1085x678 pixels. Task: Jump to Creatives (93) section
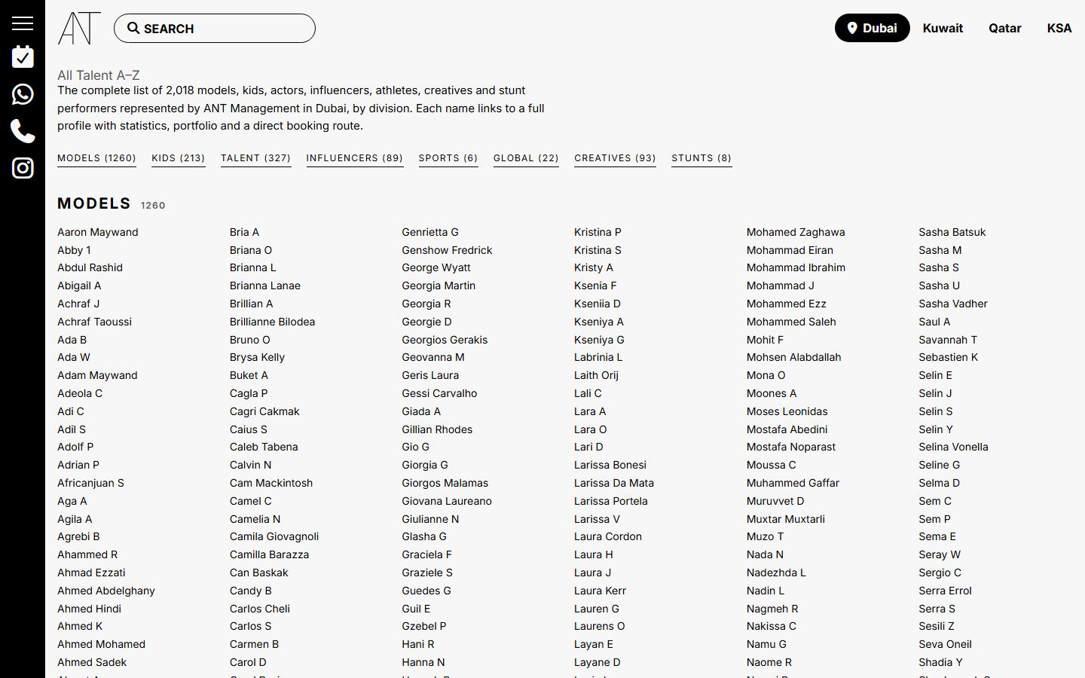(615, 158)
